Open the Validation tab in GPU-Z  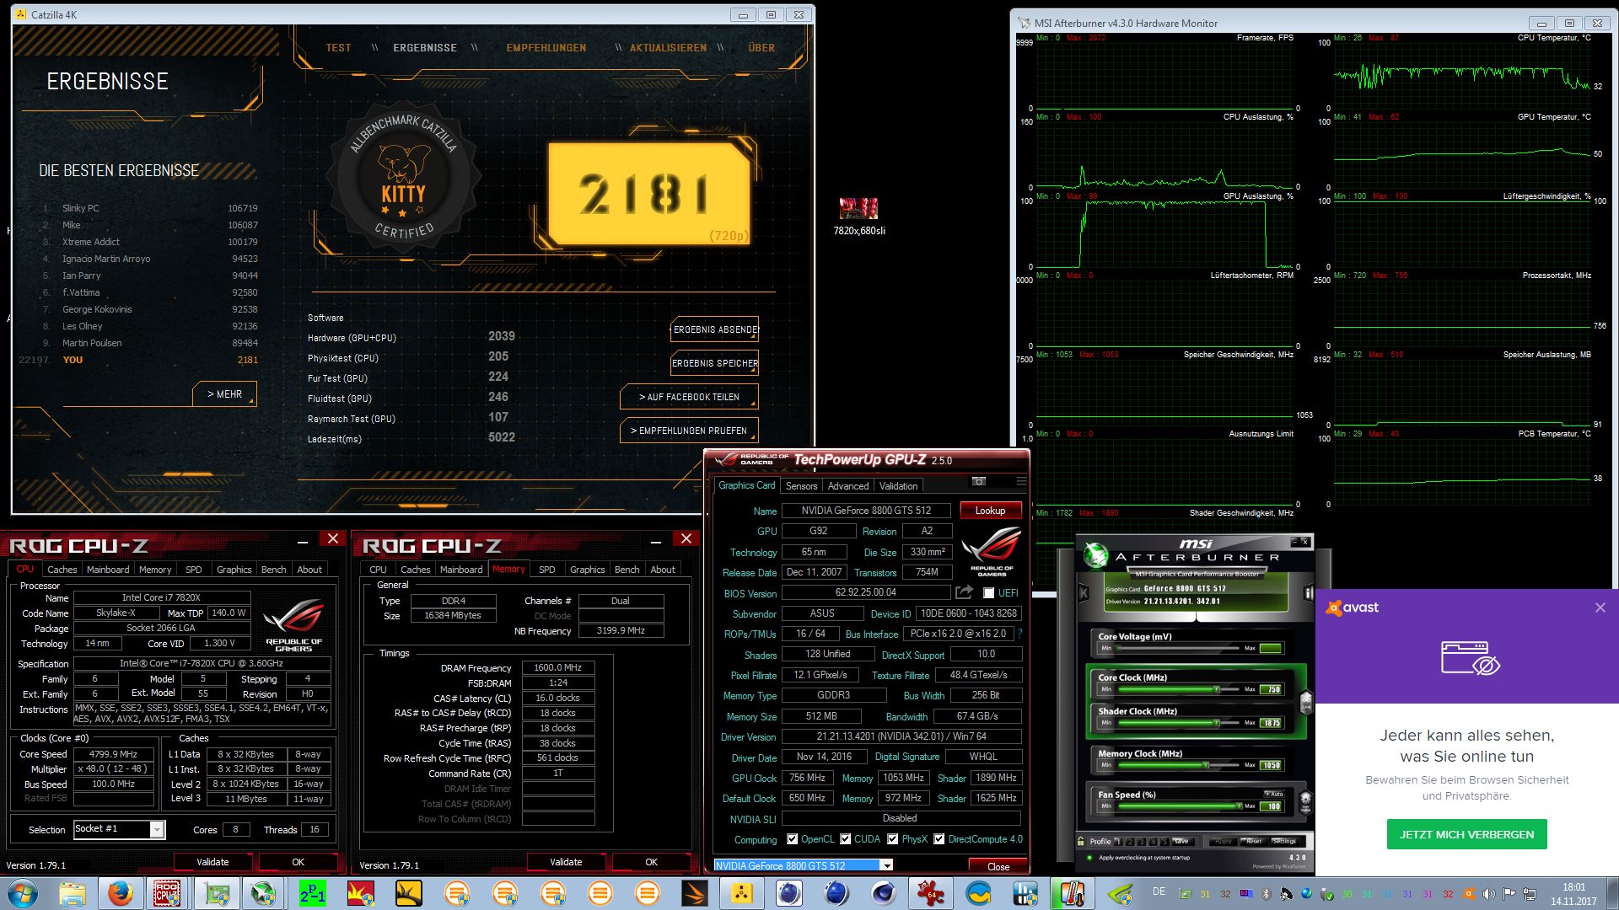click(x=898, y=485)
